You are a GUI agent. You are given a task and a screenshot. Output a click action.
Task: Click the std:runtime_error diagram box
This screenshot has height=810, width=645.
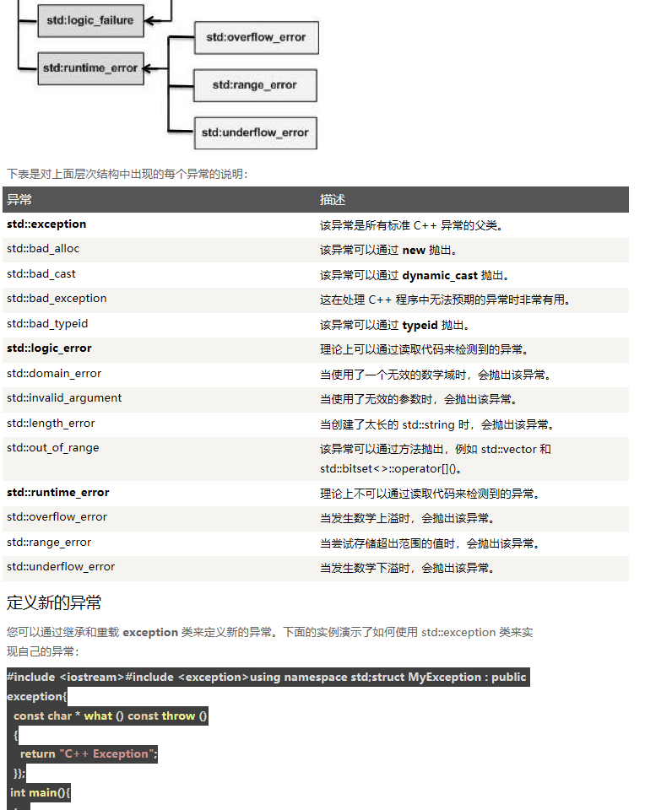click(x=90, y=68)
